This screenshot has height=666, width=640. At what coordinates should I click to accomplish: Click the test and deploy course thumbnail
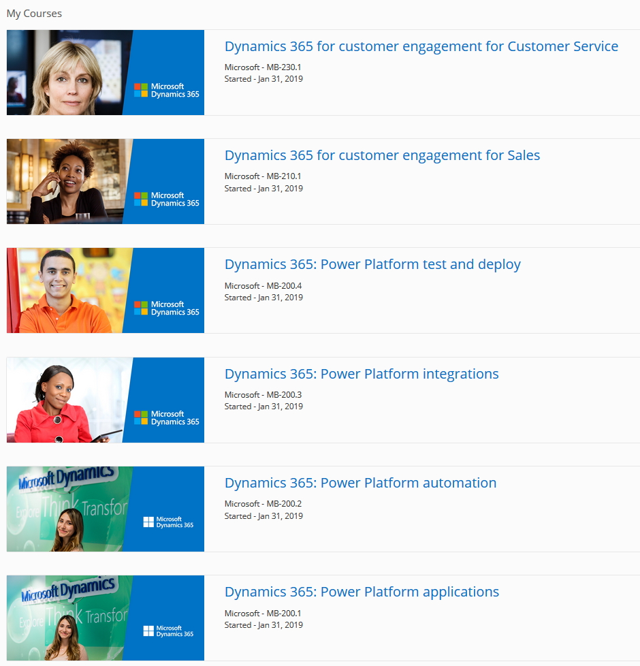(106, 291)
